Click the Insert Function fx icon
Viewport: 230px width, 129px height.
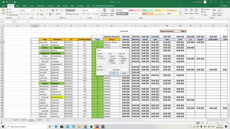click(x=27, y=21)
